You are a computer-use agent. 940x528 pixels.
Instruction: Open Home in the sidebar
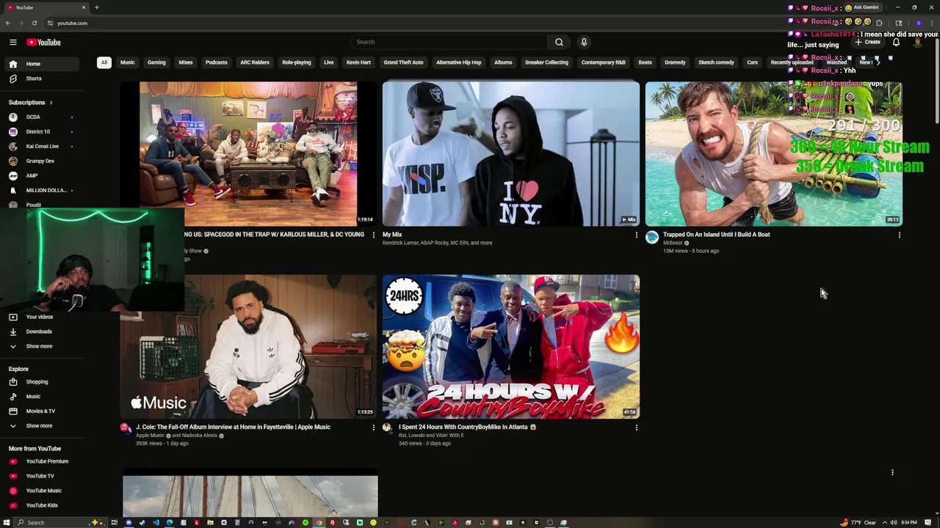[x=42, y=64]
